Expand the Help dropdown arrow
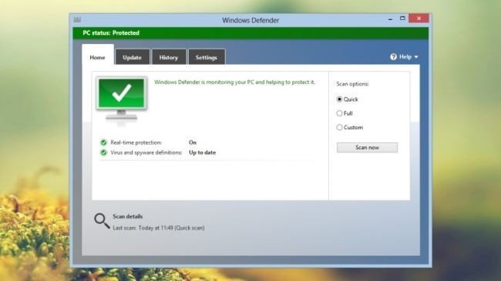Viewport: 501px width, 281px height. 416,57
